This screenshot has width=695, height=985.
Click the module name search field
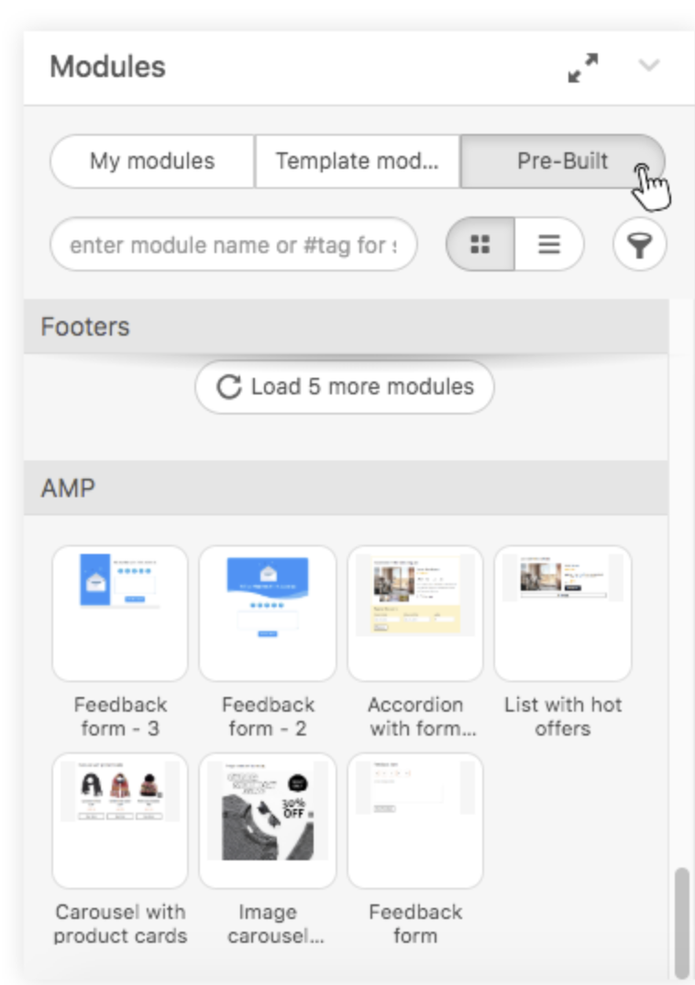tap(234, 244)
